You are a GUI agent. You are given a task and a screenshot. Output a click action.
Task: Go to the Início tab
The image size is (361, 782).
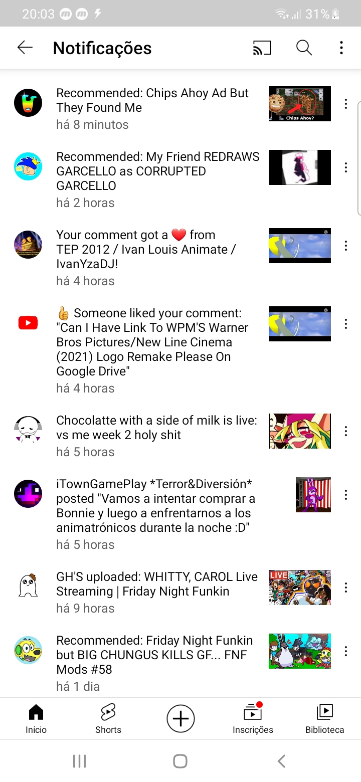point(36,718)
